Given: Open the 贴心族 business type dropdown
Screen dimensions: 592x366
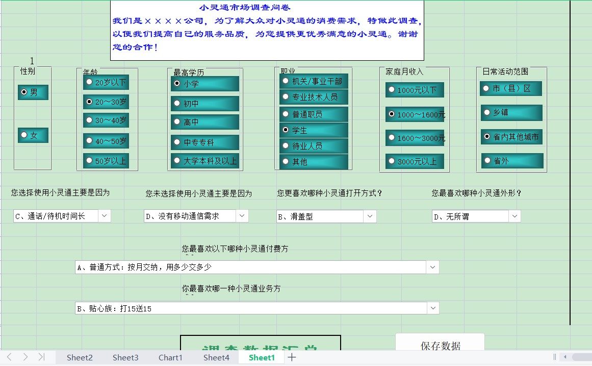Looking at the screenshot, I should point(433,307).
